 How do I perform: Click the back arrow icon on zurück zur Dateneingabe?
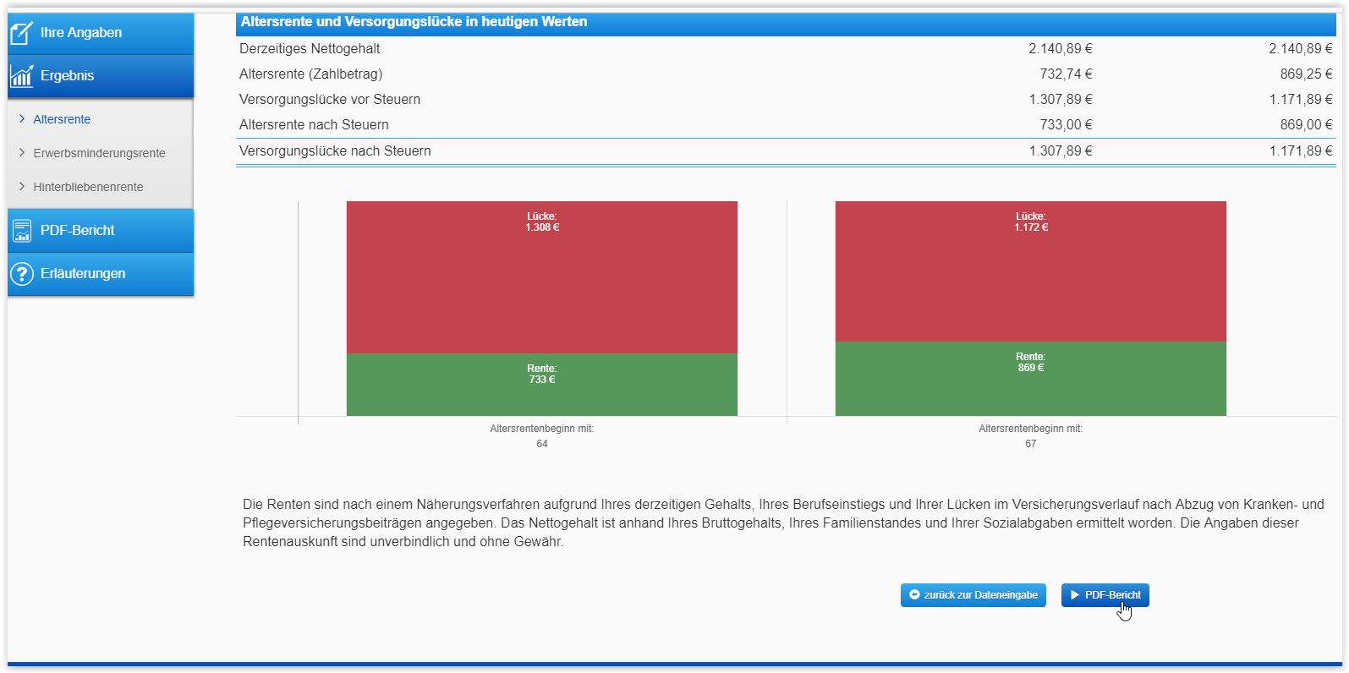pyautogui.click(x=914, y=595)
